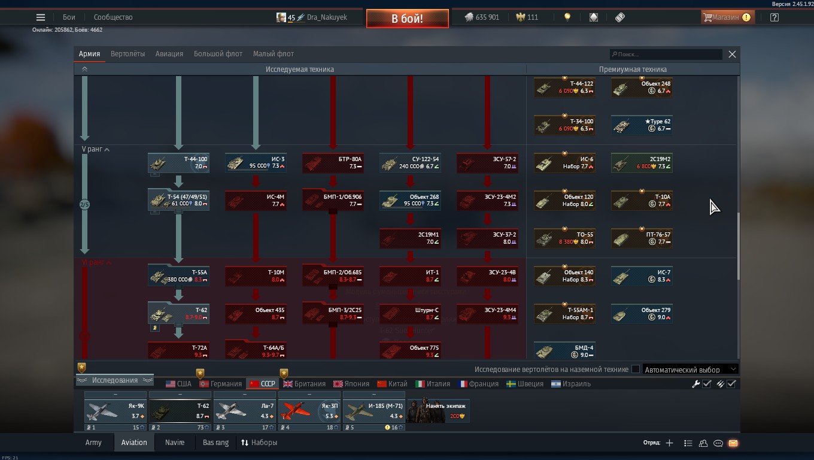Switch to the Малый флот tab
Viewport: 814px width, 460px height.
click(274, 54)
